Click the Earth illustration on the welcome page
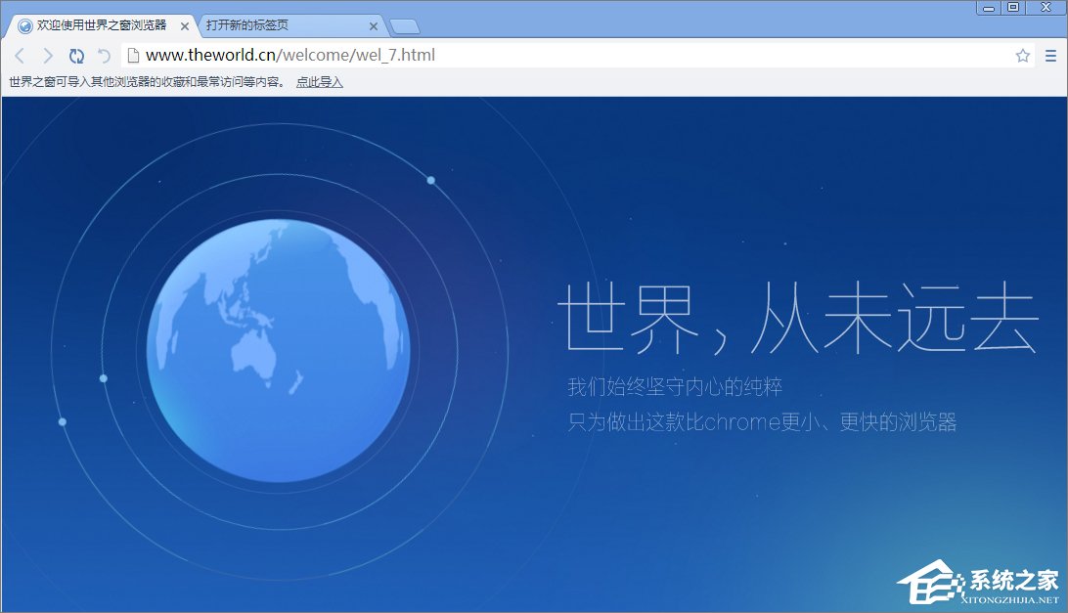This screenshot has width=1068, height=613. coord(281,347)
